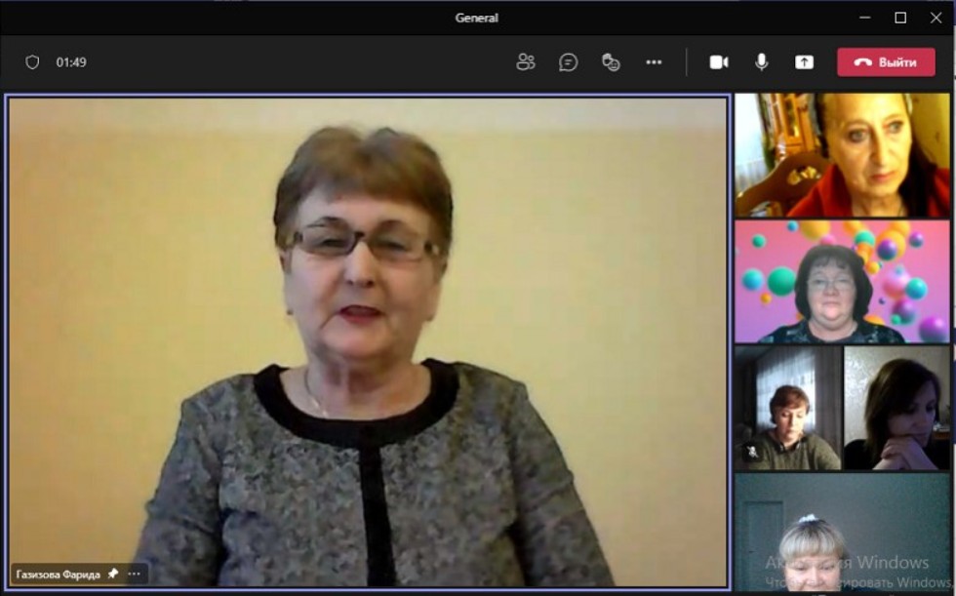
Task: Toggle the camera on or off
Action: click(x=719, y=62)
